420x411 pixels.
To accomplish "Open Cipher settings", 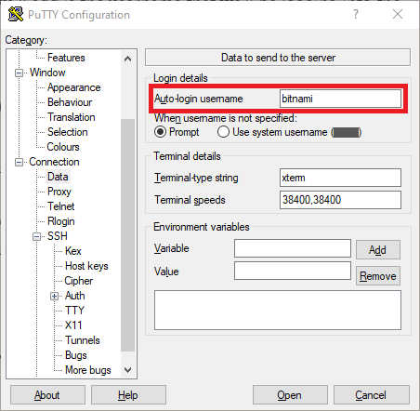I will click(79, 281).
